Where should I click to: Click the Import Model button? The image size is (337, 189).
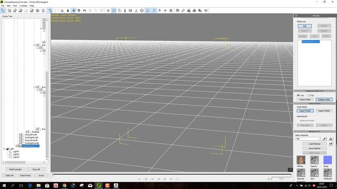[x=324, y=111]
